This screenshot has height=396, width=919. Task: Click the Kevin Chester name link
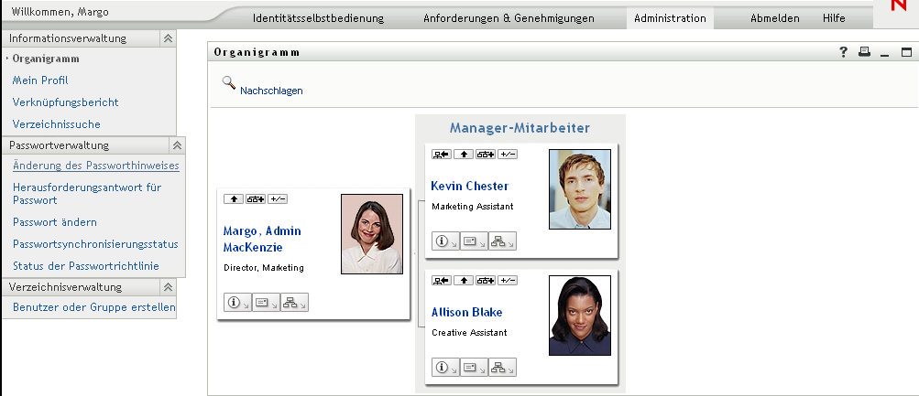(x=469, y=186)
